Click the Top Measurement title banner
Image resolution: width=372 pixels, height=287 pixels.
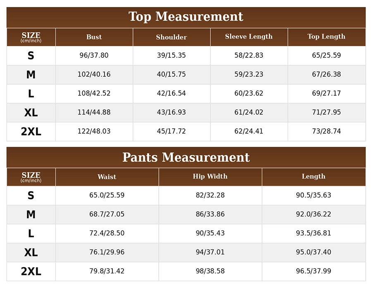(x=186, y=17)
